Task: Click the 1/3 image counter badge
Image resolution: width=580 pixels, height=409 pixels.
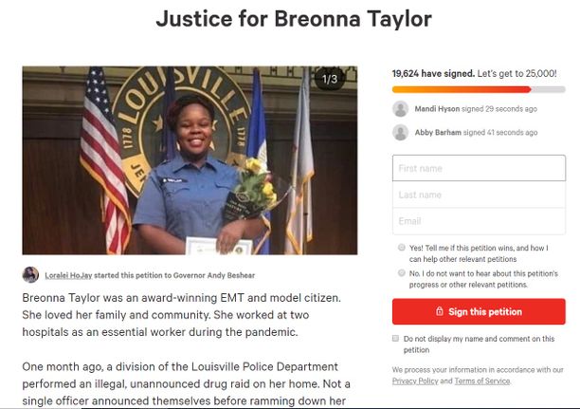Action: point(330,79)
